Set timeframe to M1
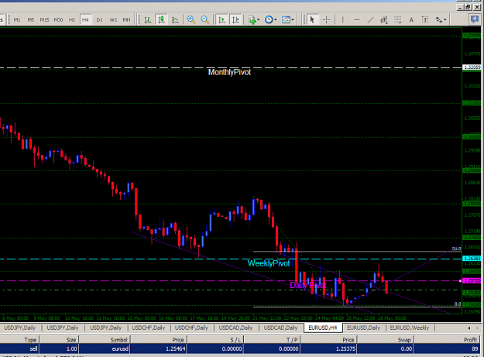 click(x=17, y=20)
